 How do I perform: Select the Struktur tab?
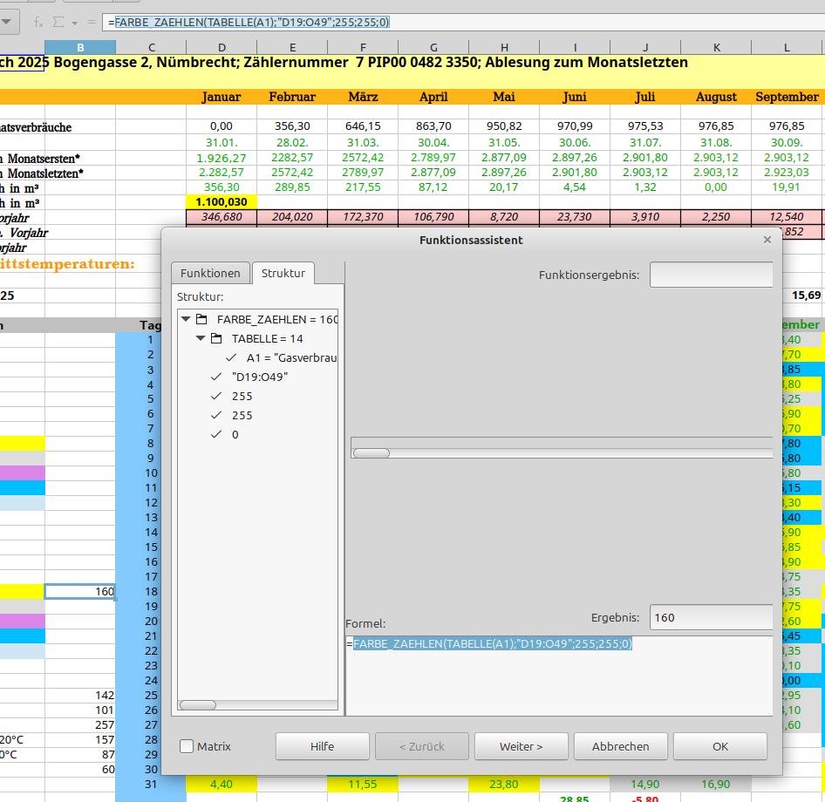pyautogui.click(x=283, y=273)
